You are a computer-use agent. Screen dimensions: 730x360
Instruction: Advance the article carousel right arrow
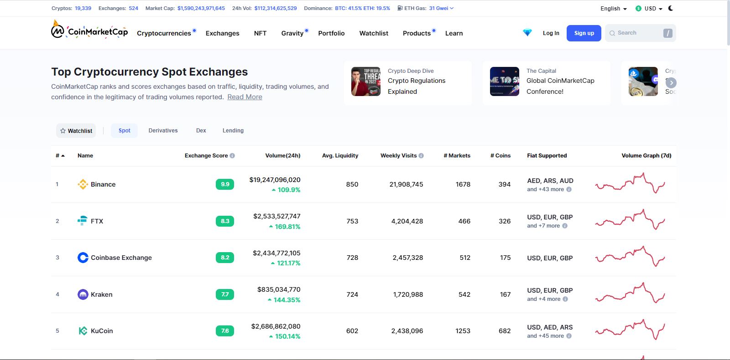[x=671, y=83]
